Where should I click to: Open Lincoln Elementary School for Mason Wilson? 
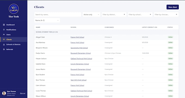tap(80, 96)
